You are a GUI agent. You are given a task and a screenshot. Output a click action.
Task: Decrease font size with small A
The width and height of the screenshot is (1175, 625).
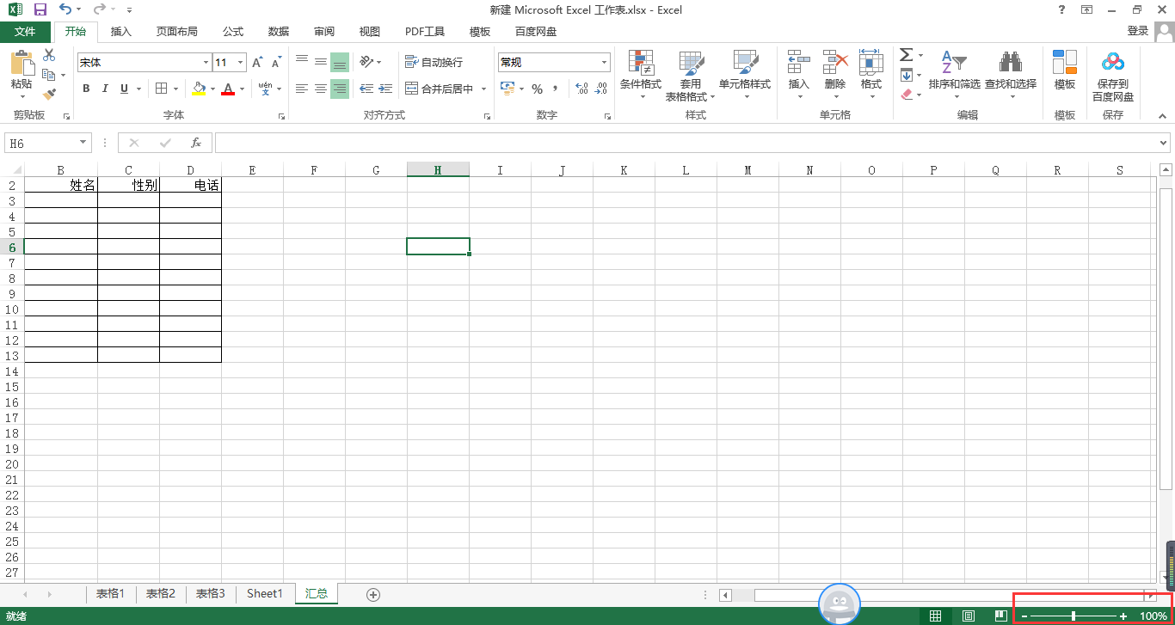[x=276, y=63]
